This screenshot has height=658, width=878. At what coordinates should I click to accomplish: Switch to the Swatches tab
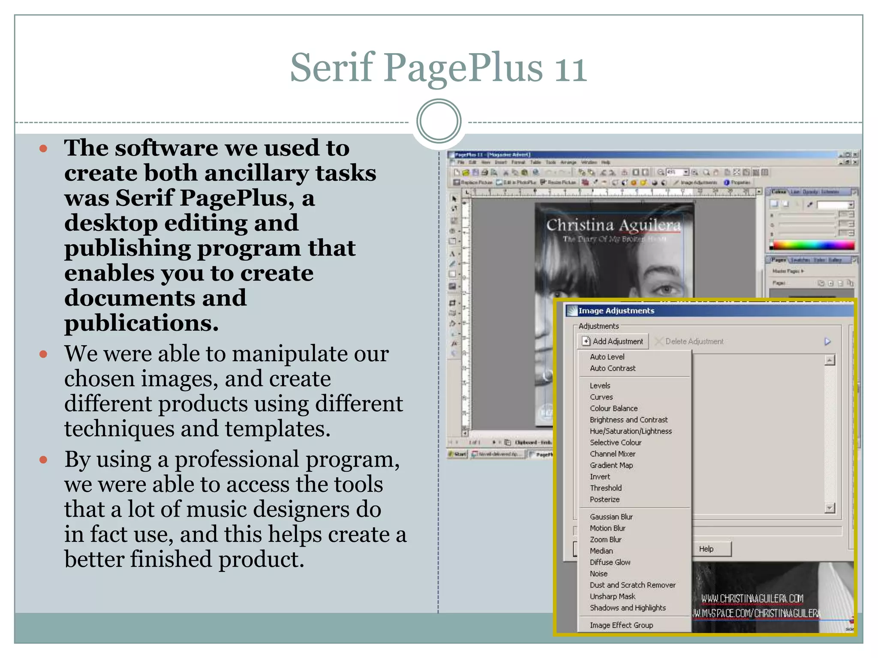pyautogui.click(x=800, y=260)
